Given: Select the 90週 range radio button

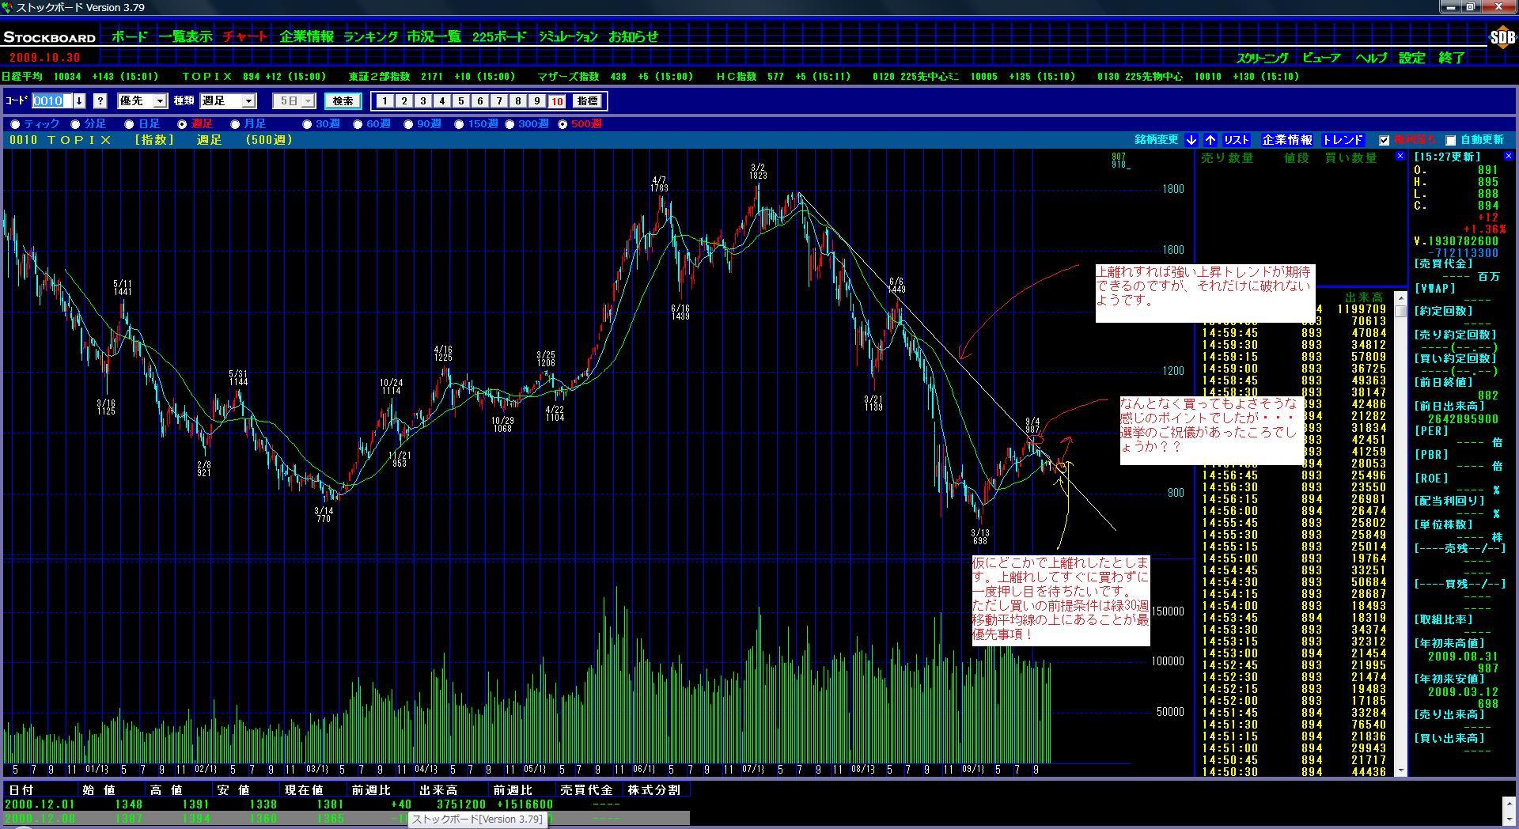Looking at the screenshot, I should [x=409, y=124].
